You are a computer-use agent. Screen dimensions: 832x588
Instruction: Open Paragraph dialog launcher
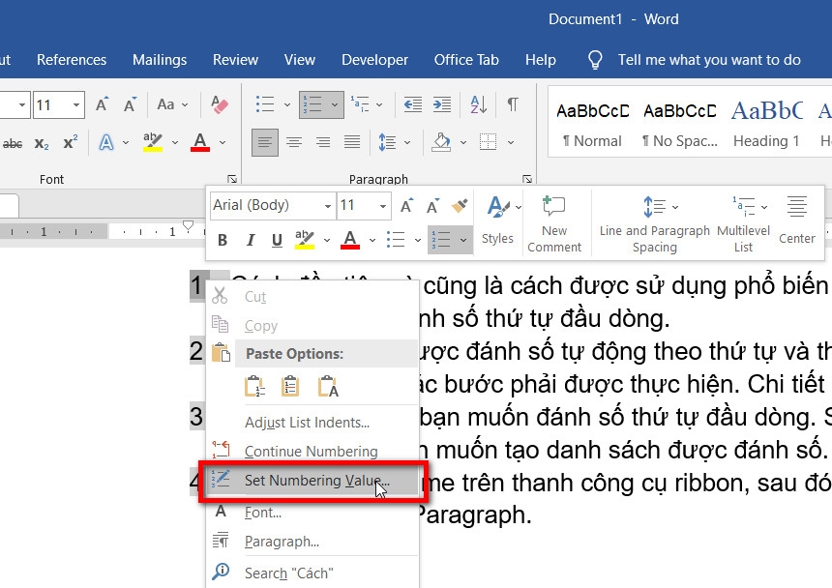pos(527,179)
